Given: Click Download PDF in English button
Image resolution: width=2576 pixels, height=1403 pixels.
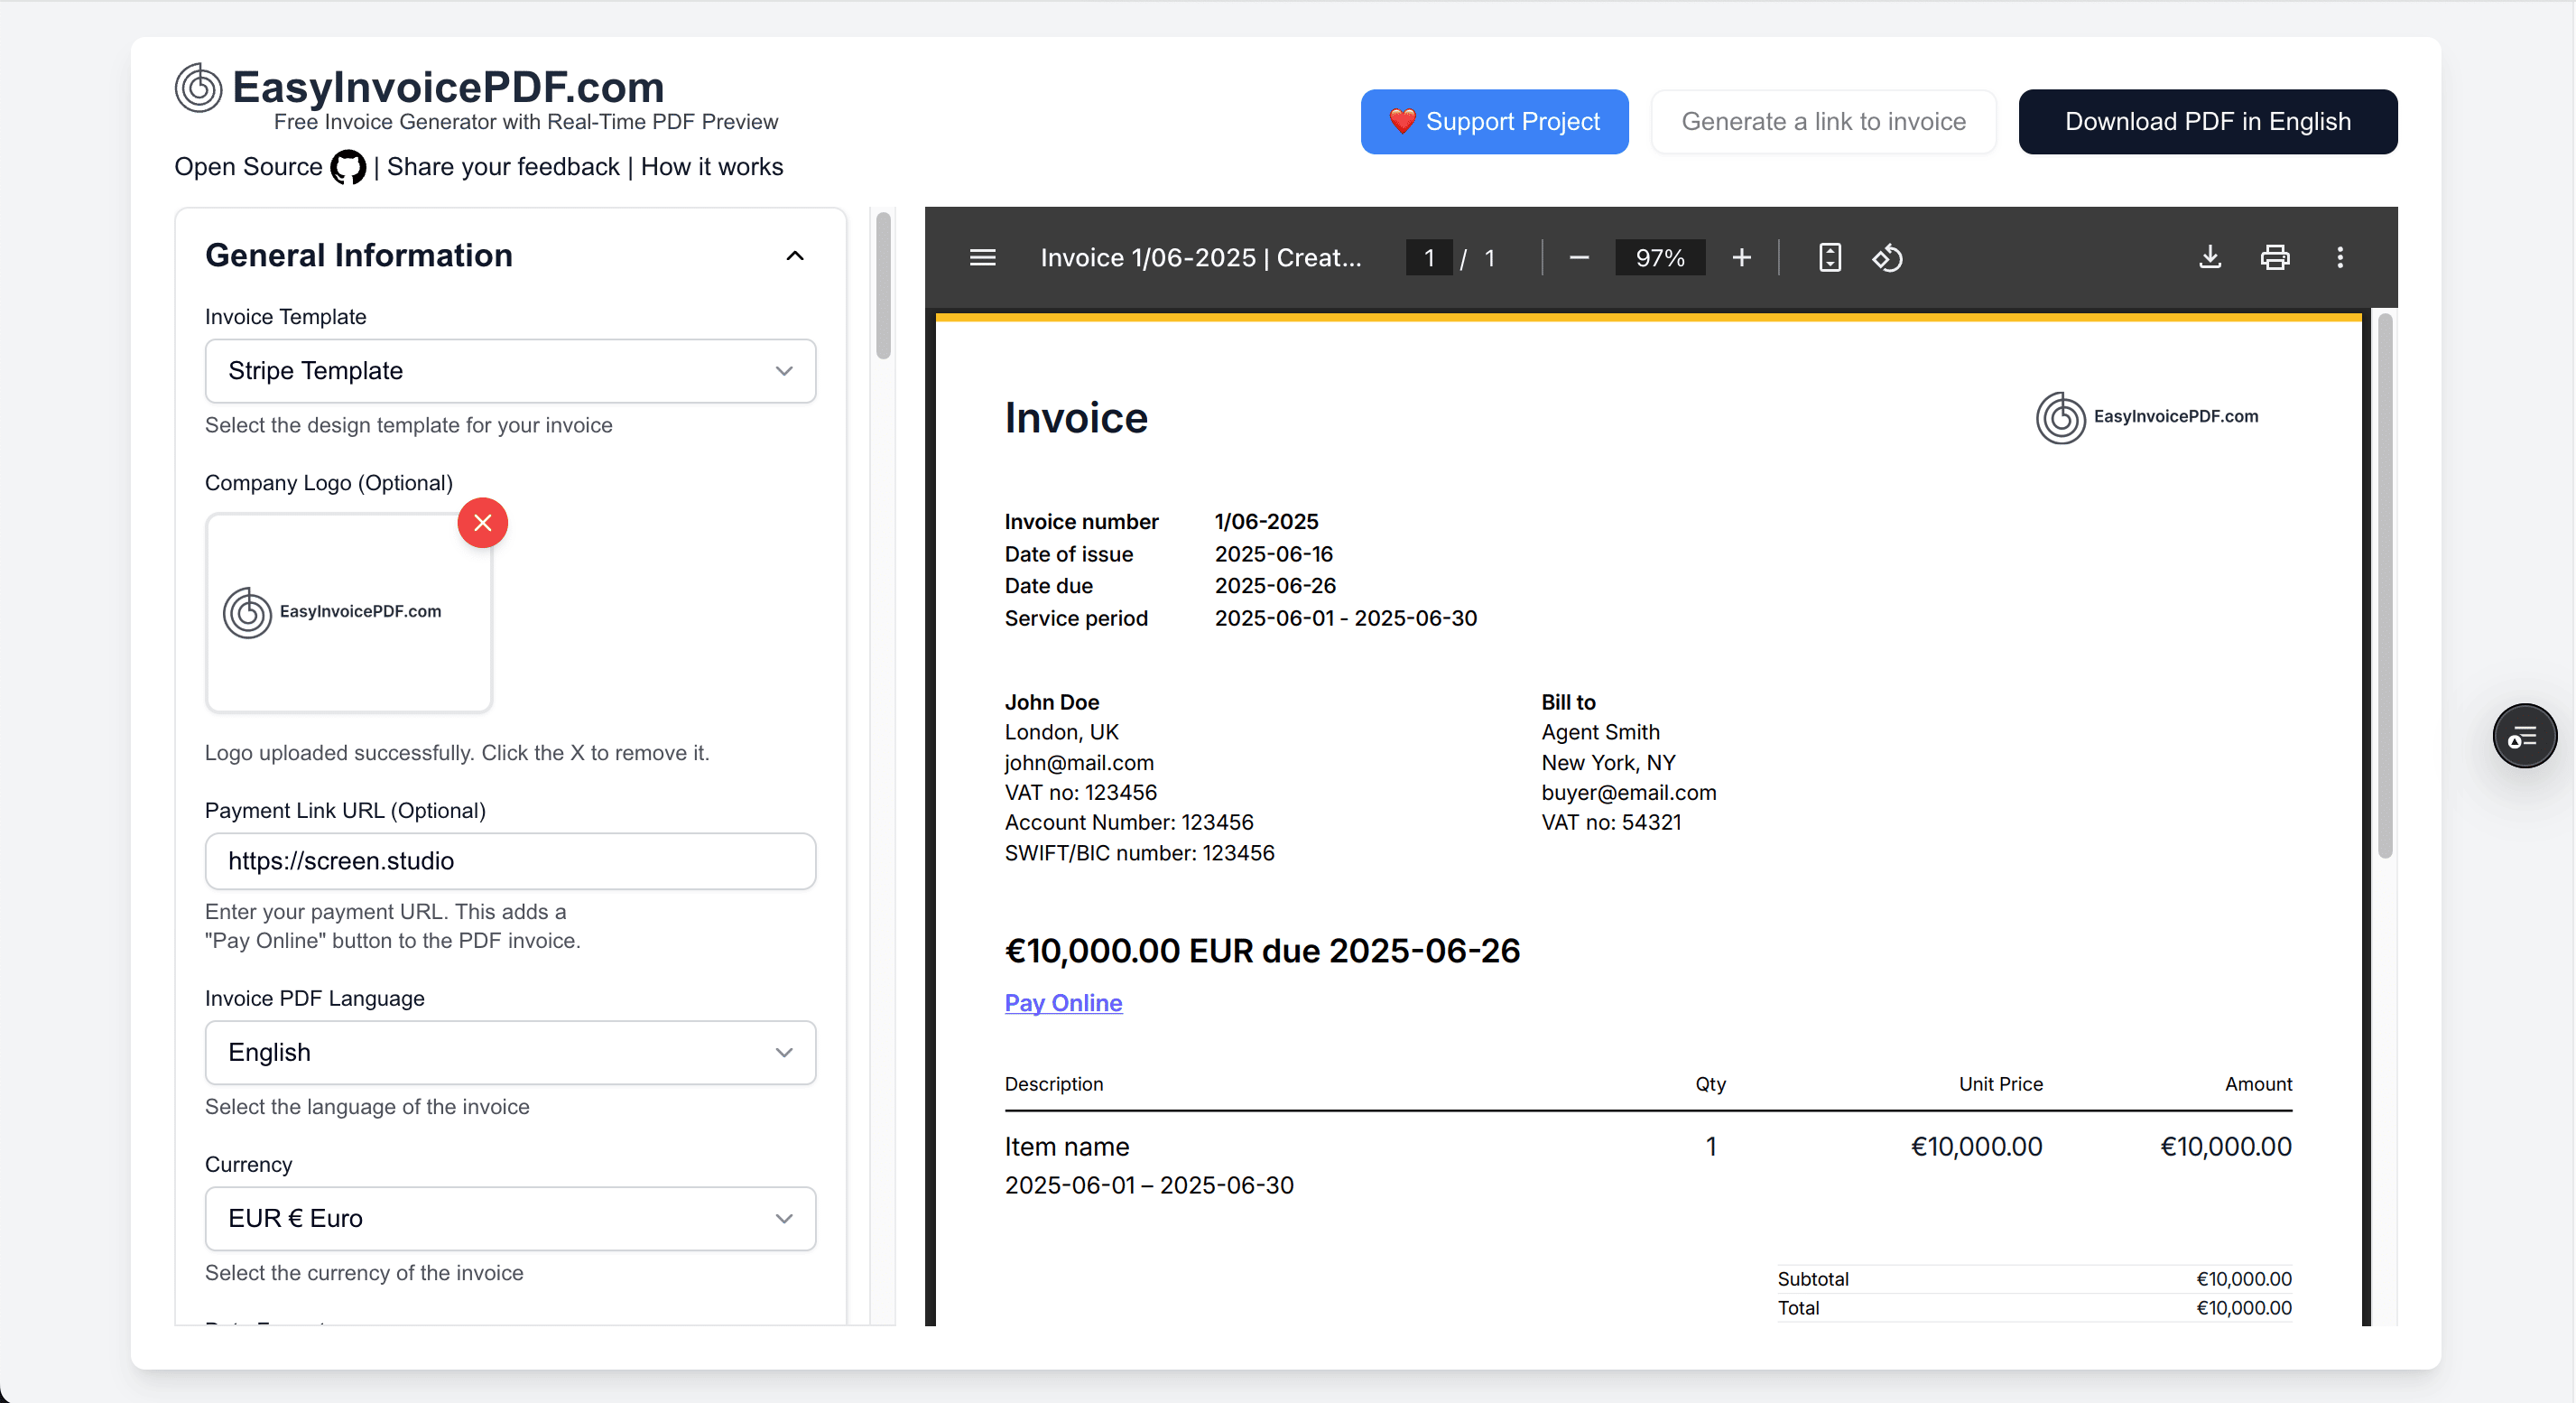Looking at the screenshot, I should (x=2208, y=122).
